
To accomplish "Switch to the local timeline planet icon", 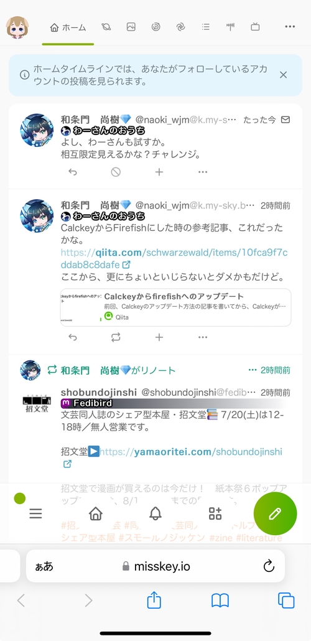I will (106, 27).
